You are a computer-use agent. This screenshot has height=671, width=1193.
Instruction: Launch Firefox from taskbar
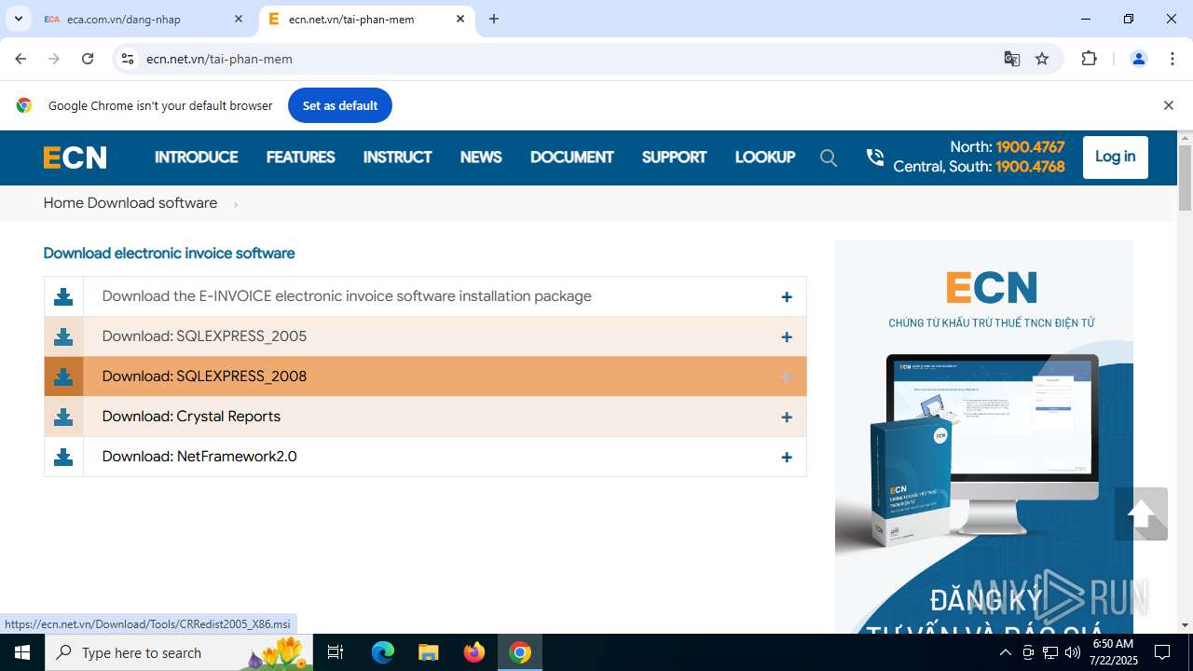pyautogui.click(x=474, y=652)
